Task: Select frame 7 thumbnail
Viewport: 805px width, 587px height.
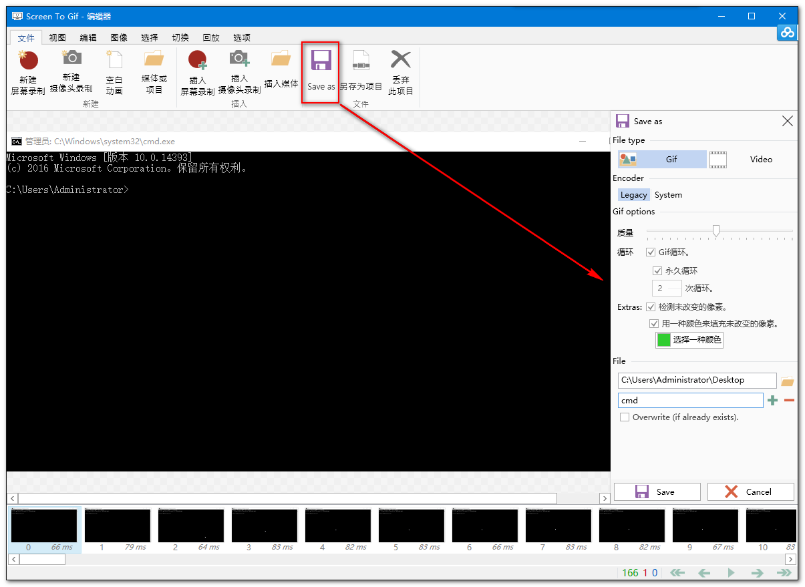Action: [559, 530]
